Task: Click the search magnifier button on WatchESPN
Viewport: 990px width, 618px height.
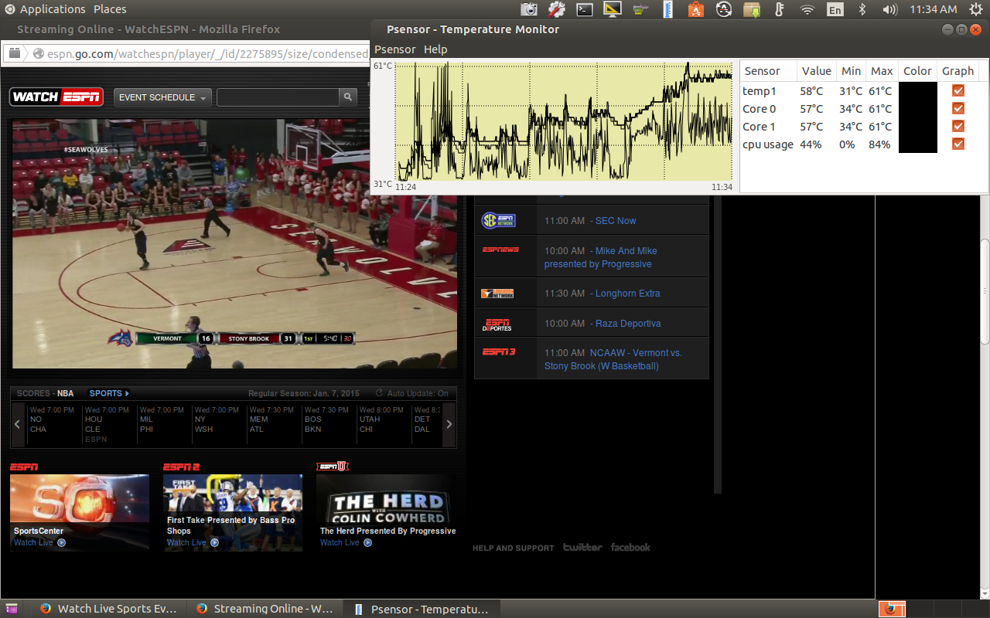Action: [349, 97]
